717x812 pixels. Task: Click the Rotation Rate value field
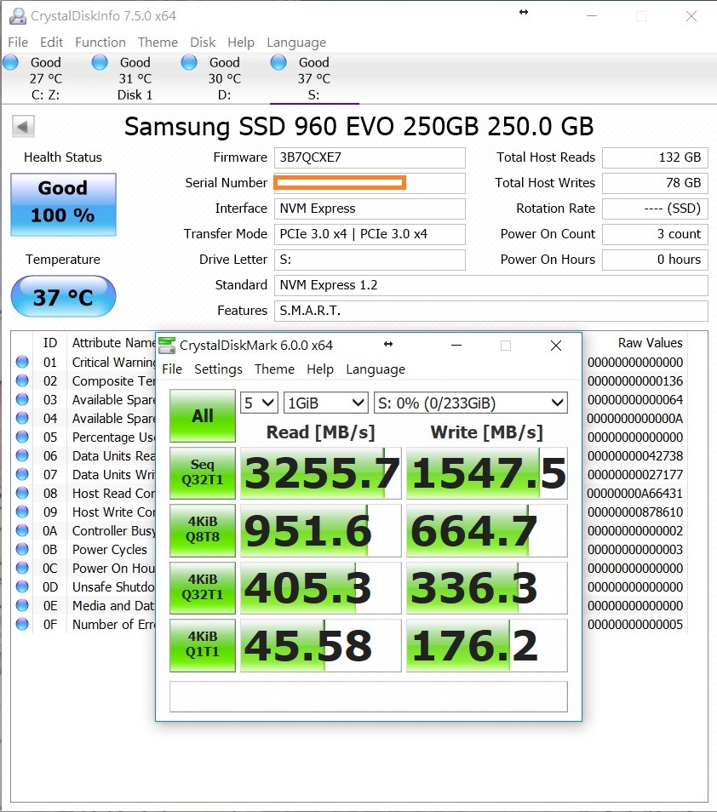pyautogui.click(x=655, y=209)
